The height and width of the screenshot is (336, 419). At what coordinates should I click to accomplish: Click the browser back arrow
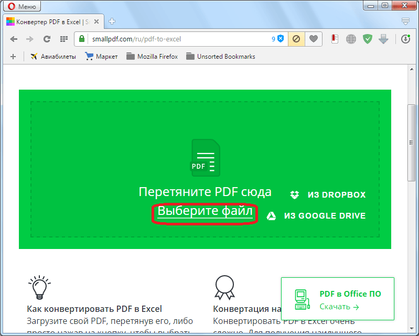pyautogui.click(x=14, y=39)
